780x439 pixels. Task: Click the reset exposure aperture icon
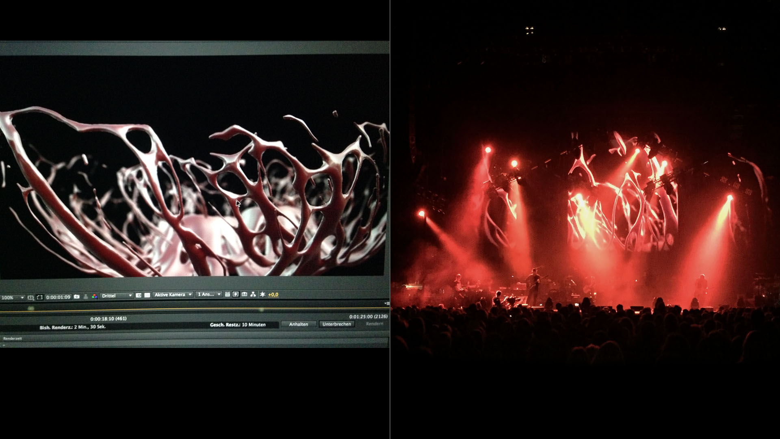click(262, 294)
